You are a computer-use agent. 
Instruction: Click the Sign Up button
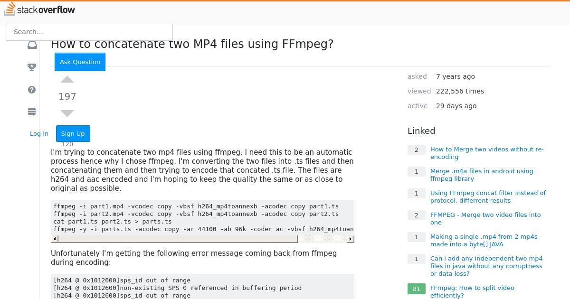73,133
